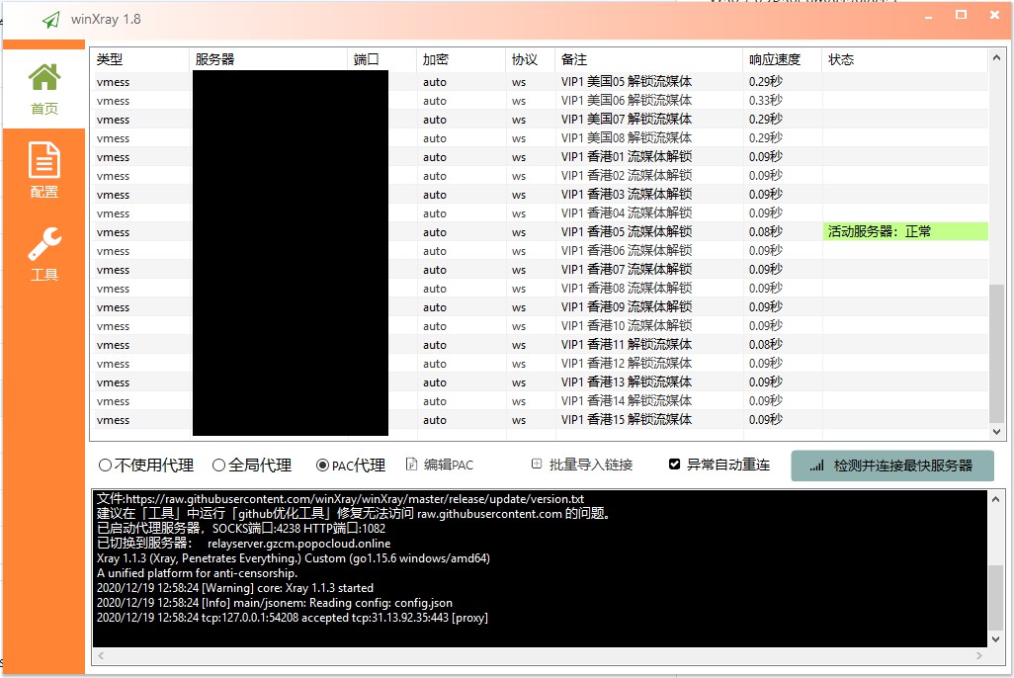Sort by 状态 column header
The image size is (1014, 678).
tap(904, 59)
